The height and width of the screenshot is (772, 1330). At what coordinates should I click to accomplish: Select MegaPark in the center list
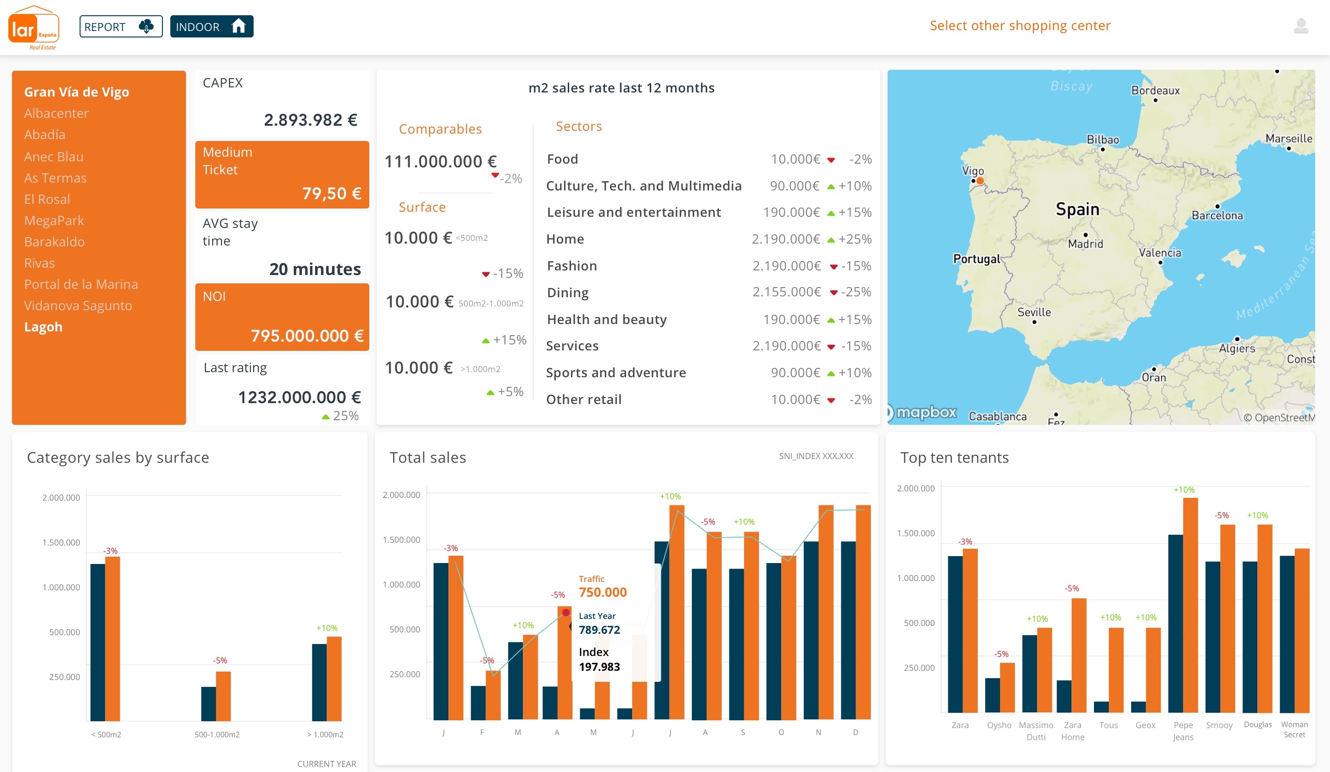(x=54, y=221)
